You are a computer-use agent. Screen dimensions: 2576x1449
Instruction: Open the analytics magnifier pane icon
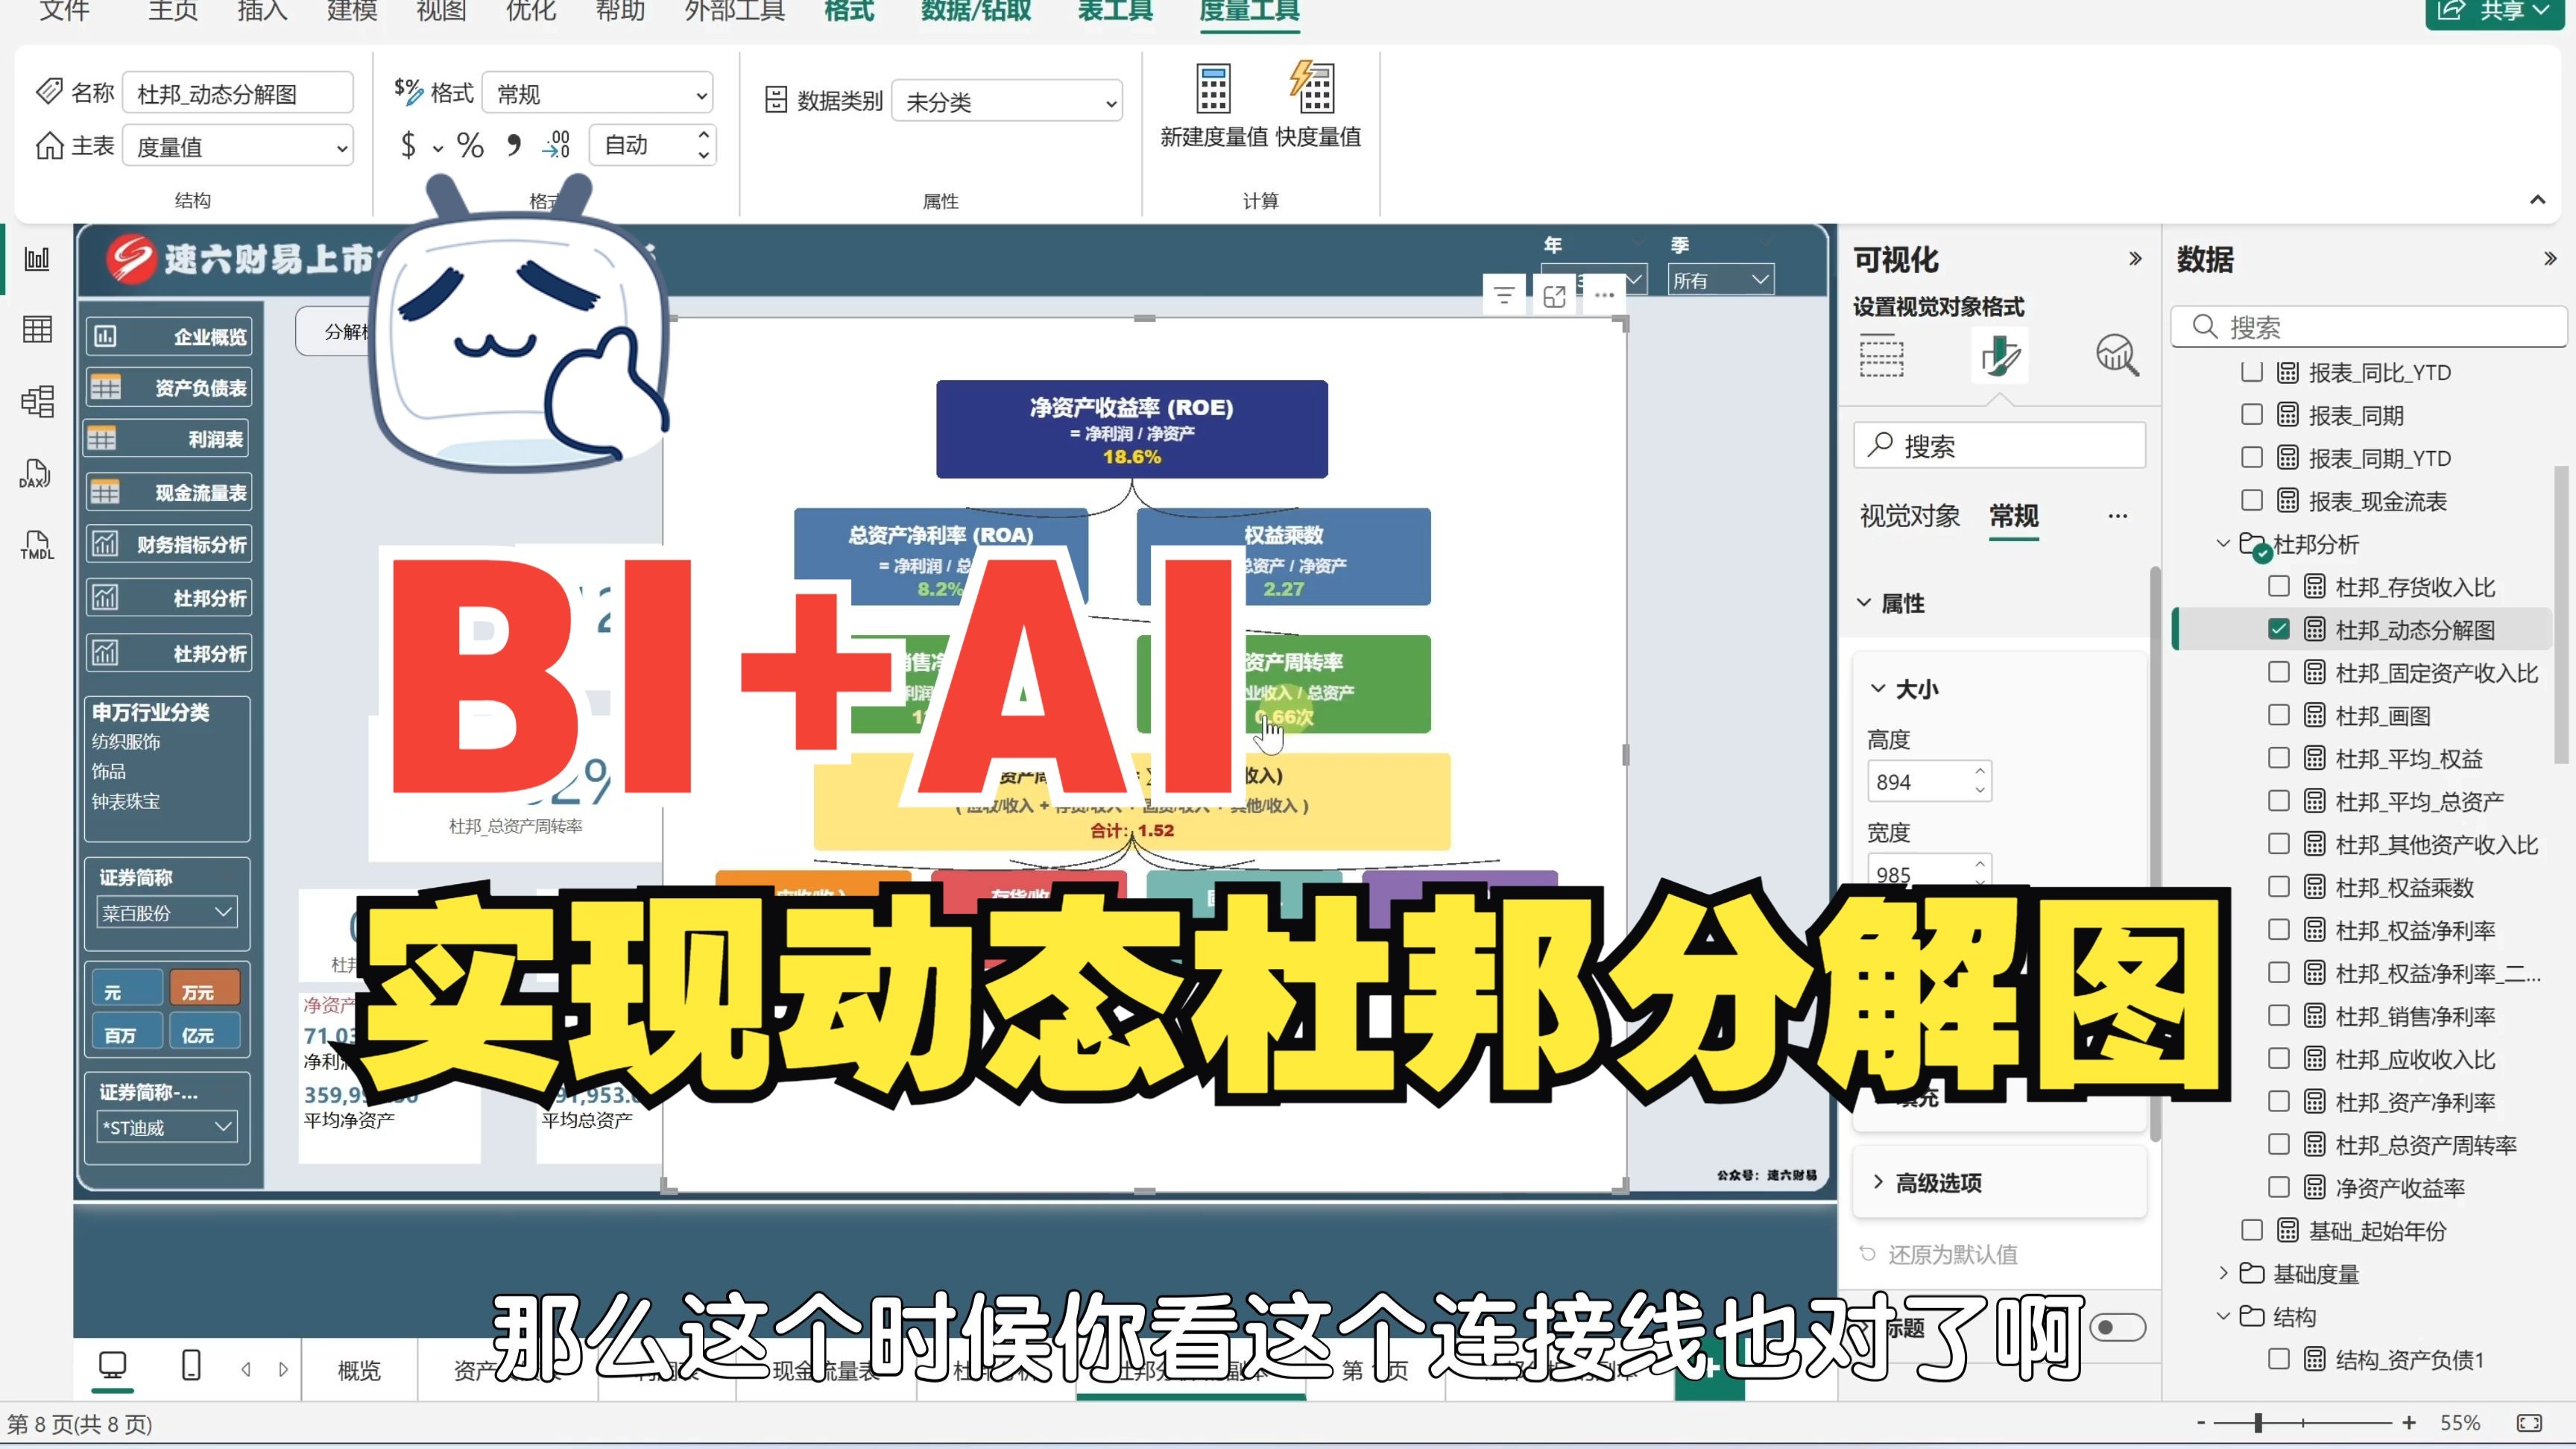2116,355
